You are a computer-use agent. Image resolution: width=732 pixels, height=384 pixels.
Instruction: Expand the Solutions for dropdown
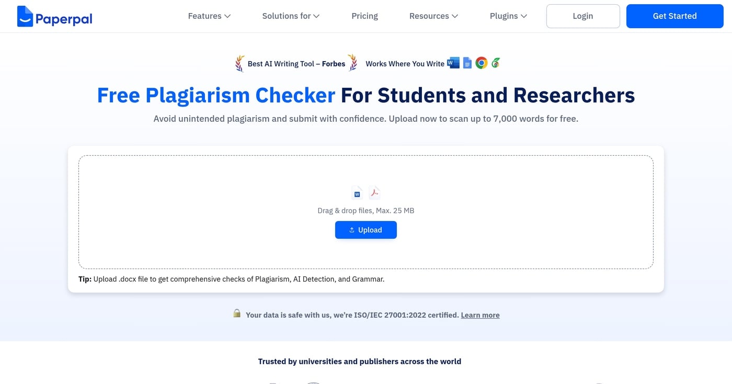point(291,16)
